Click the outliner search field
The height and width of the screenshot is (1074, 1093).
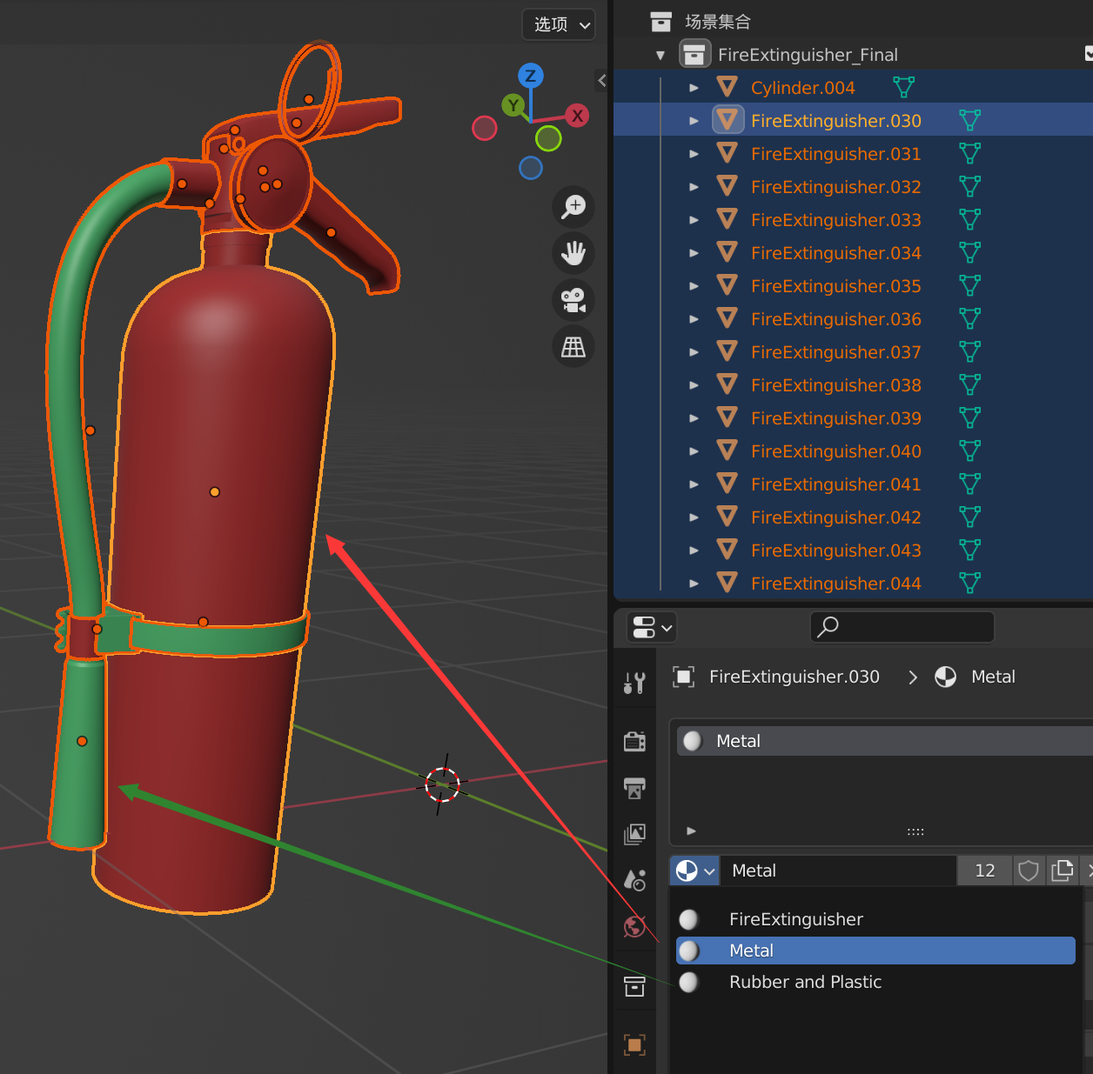point(902,627)
